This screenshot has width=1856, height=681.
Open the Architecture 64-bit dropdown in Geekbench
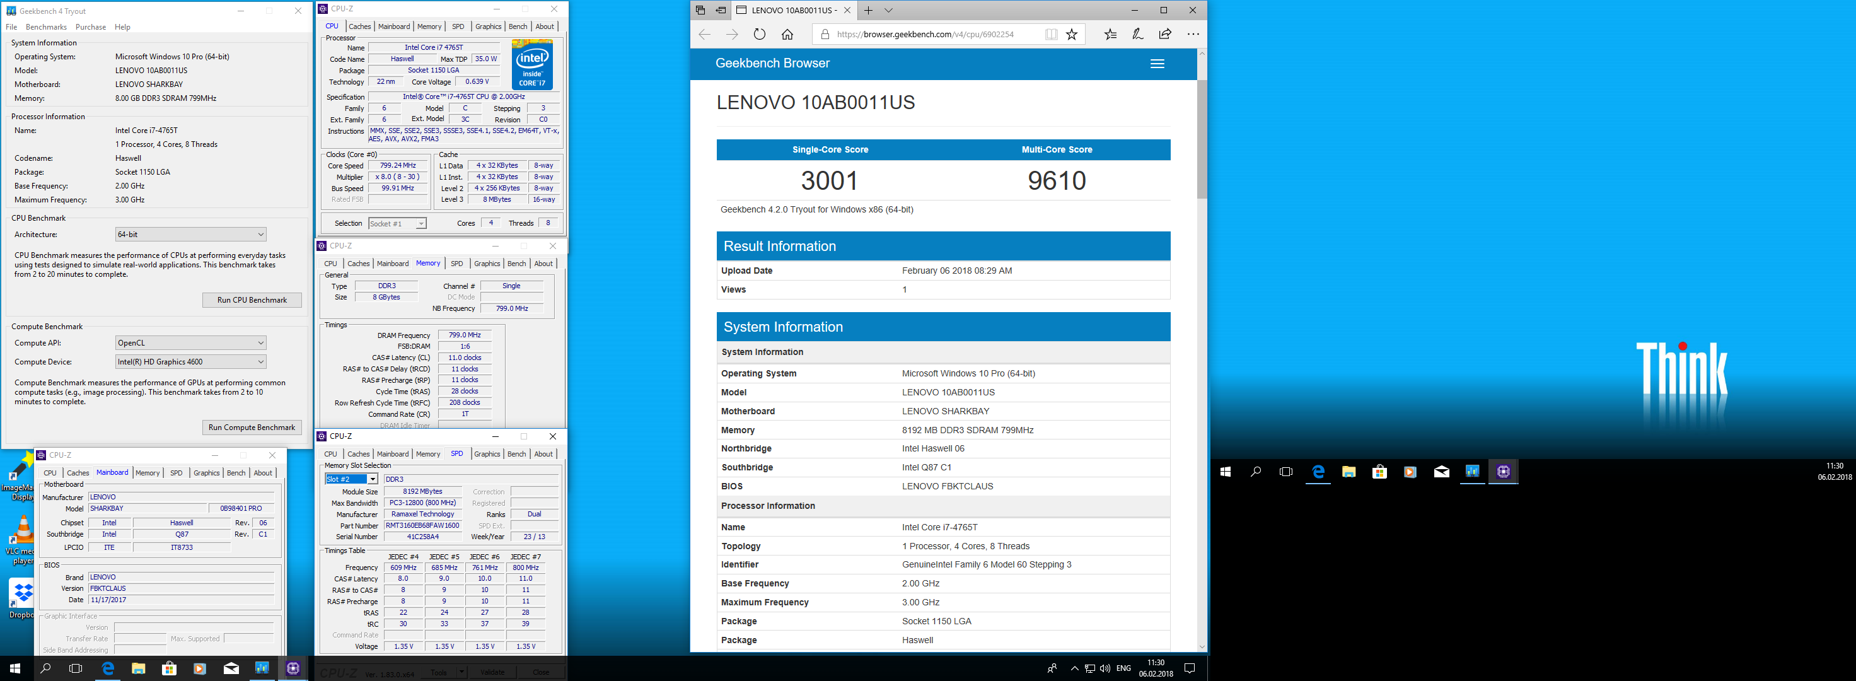[191, 234]
